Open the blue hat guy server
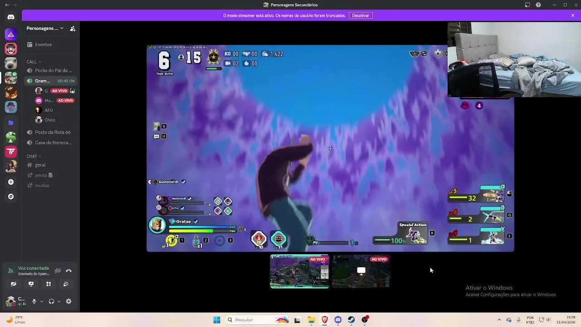 pos(11,107)
